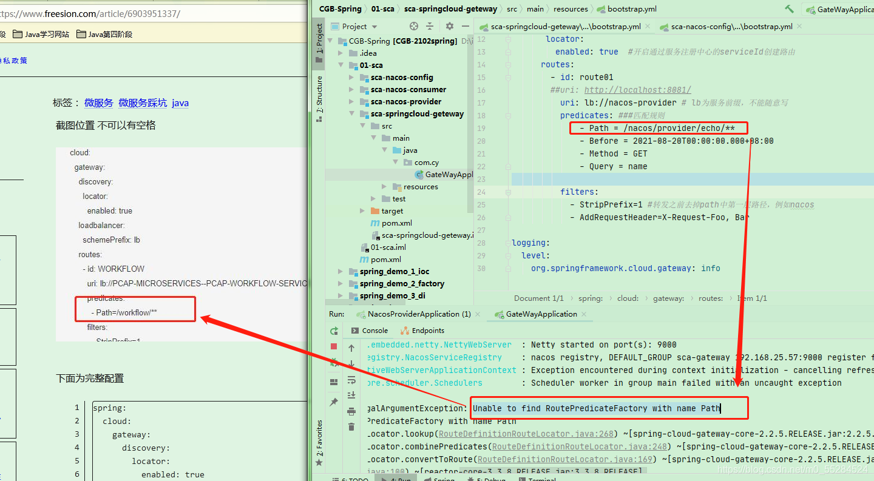Click scroll-to-end icon in console toolbar
The height and width of the screenshot is (481, 874).
(x=351, y=395)
